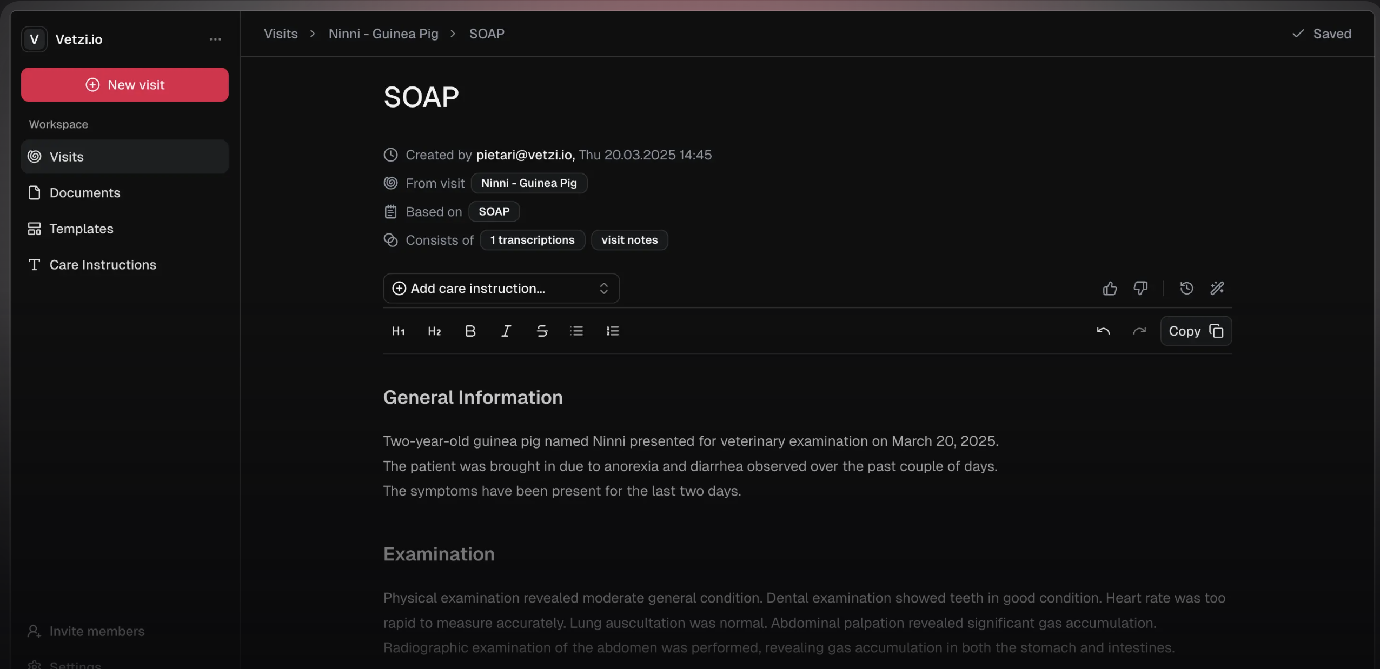
Task: Go to Care Instructions in sidebar
Action: [x=103, y=265]
